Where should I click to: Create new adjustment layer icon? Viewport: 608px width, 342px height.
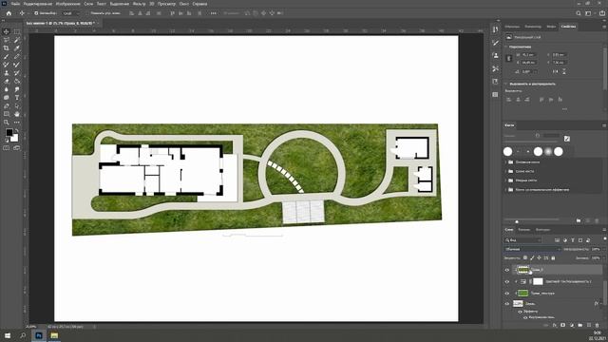tap(572, 325)
